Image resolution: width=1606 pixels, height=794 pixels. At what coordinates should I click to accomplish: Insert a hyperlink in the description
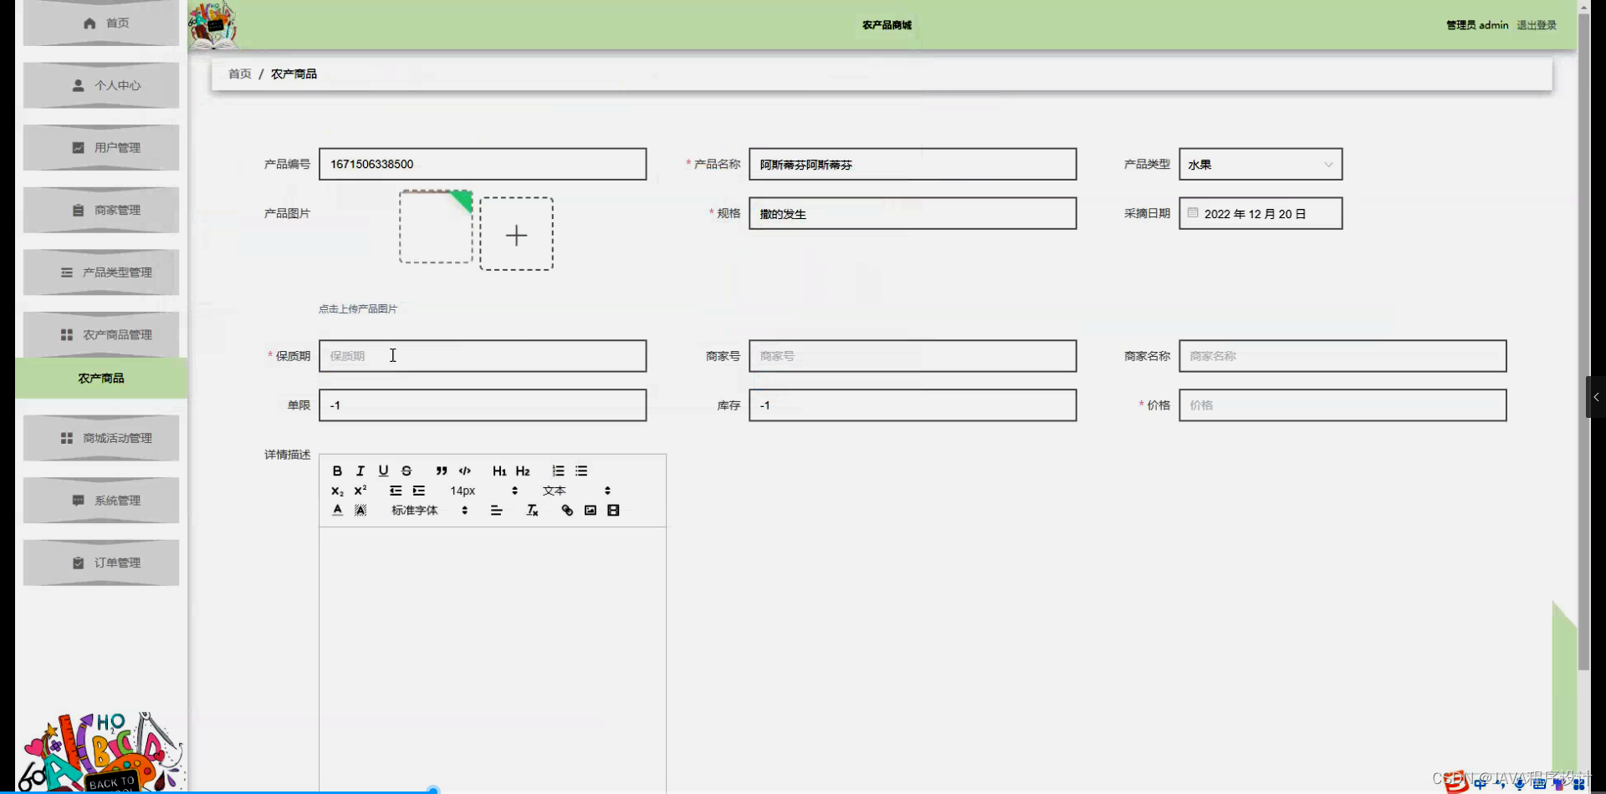567,510
